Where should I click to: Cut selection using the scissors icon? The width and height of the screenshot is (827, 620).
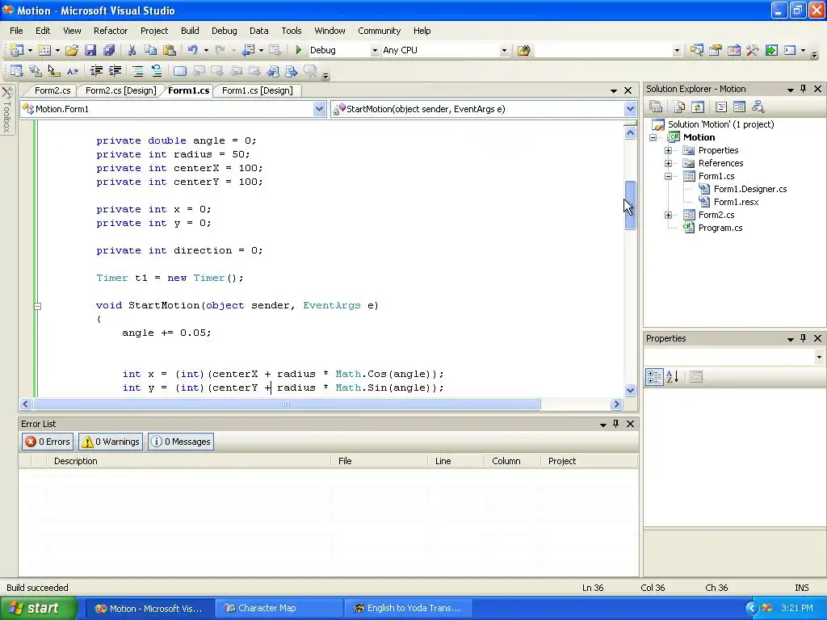[x=132, y=50]
